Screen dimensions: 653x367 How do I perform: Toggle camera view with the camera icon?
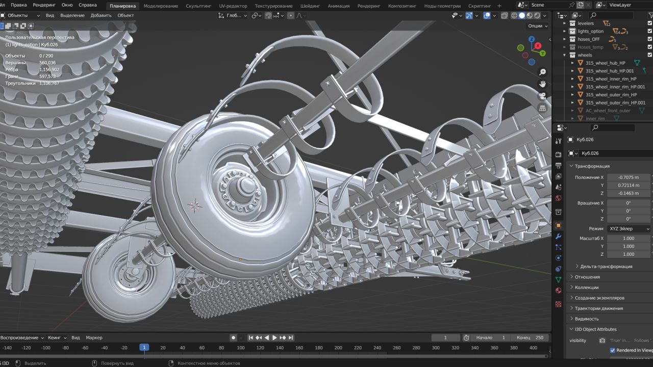click(x=542, y=96)
